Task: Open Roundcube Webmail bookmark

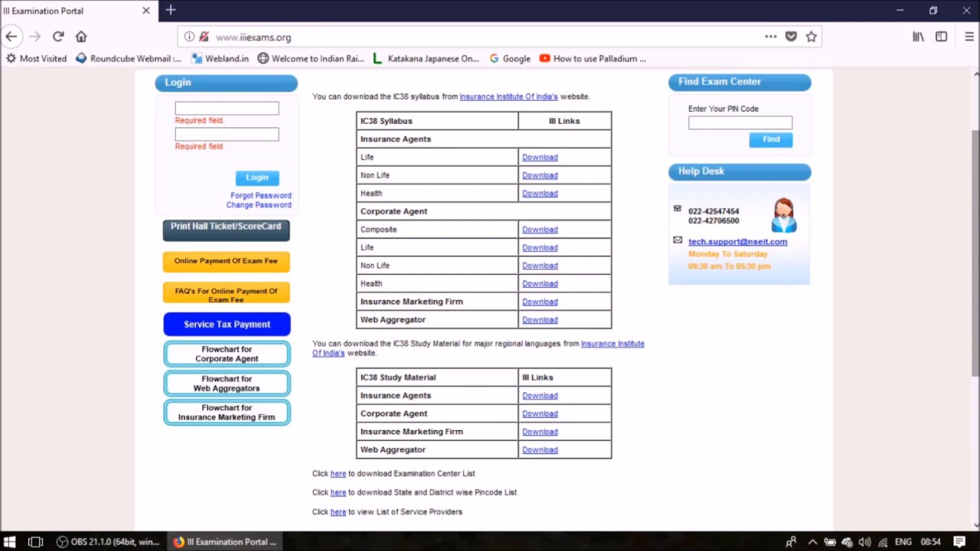Action: (129, 58)
